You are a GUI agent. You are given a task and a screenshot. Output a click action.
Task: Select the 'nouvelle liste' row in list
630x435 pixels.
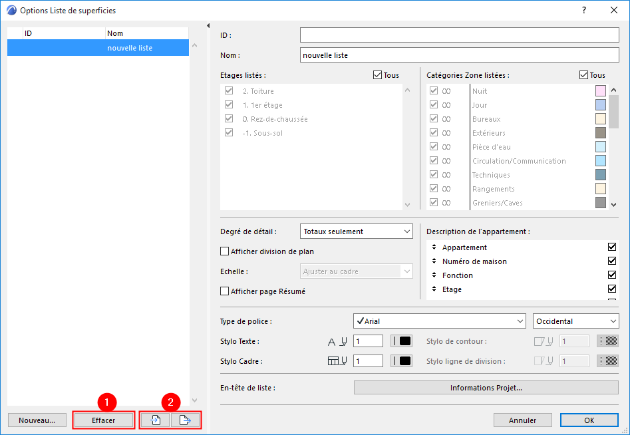pos(98,48)
